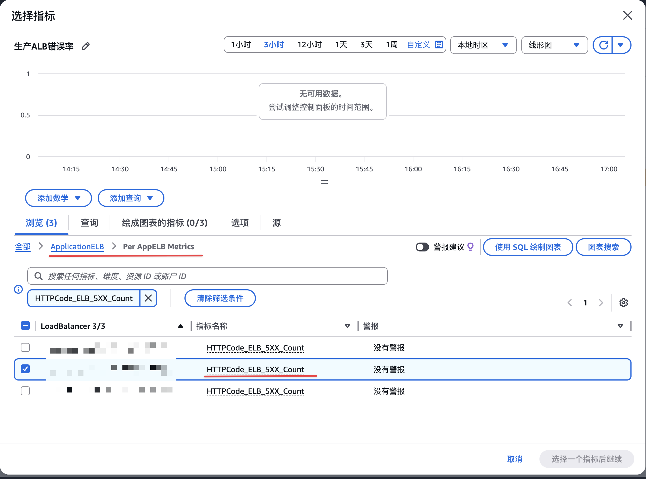Open the 线形图 chart type dropdown

click(554, 45)
